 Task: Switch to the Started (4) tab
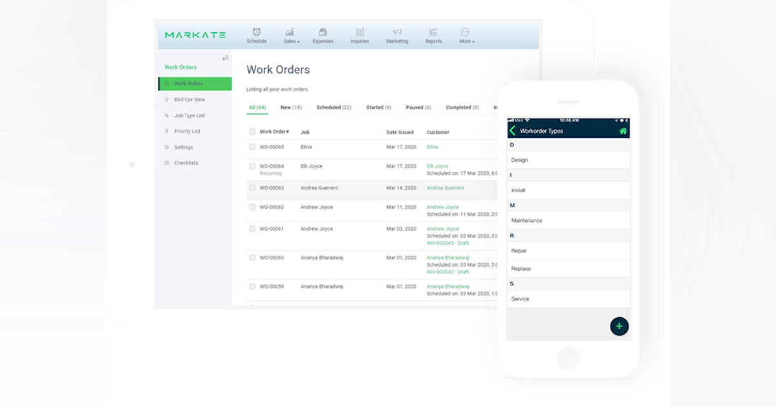[379, 107]
